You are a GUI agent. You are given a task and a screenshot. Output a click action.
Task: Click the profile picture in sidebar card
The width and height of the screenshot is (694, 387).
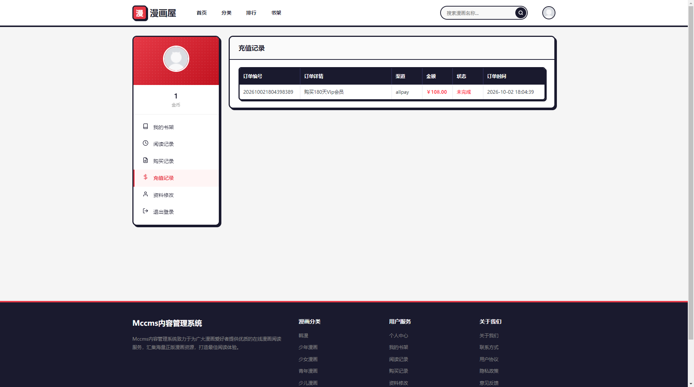pyautogui.click(x=176, y=59)
